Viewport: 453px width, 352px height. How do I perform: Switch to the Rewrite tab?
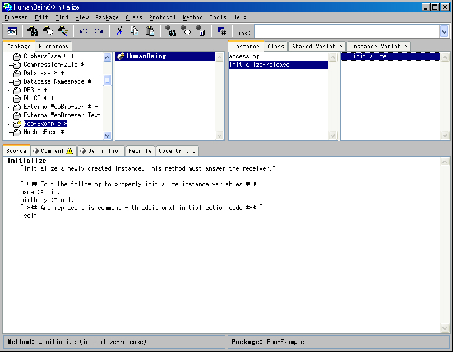point(140,150)
